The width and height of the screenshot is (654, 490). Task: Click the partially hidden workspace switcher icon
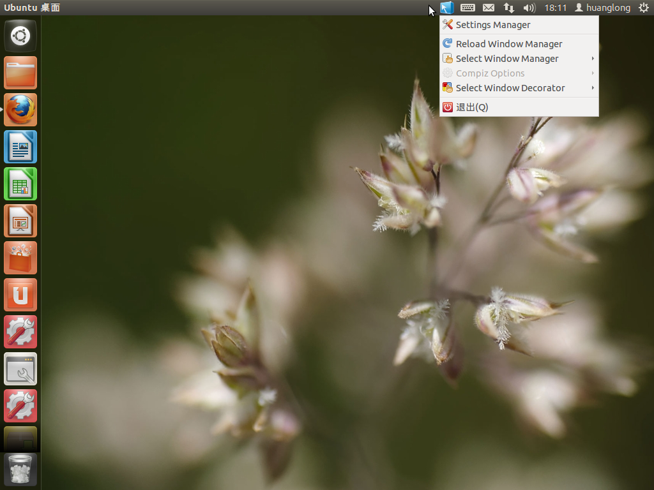(x=20, y=439)
